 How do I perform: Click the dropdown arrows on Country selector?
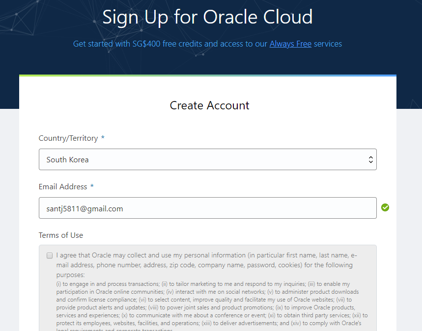(370, 159)
